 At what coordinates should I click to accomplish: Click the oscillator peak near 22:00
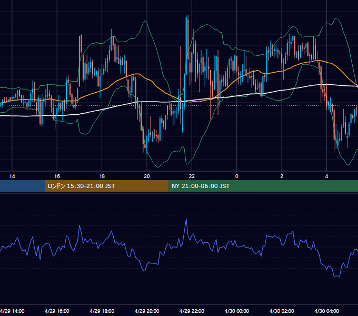click(x=186, y=220)
